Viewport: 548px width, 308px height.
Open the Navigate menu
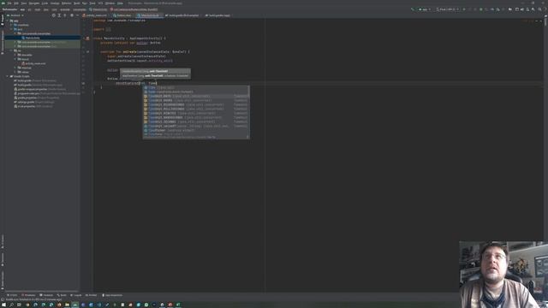coord(34,3)
